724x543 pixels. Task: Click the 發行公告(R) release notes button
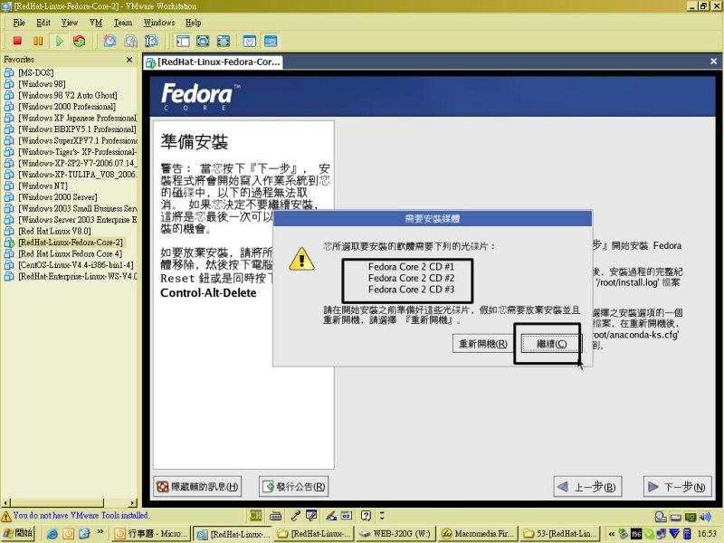point(293,486)
